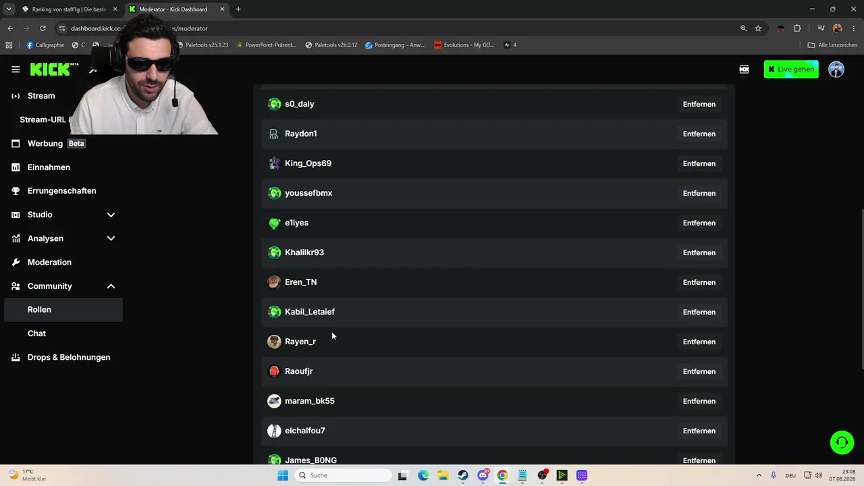Go to Errungenschaften in the sidebar
864x486 pixels.
click(61, 191)
